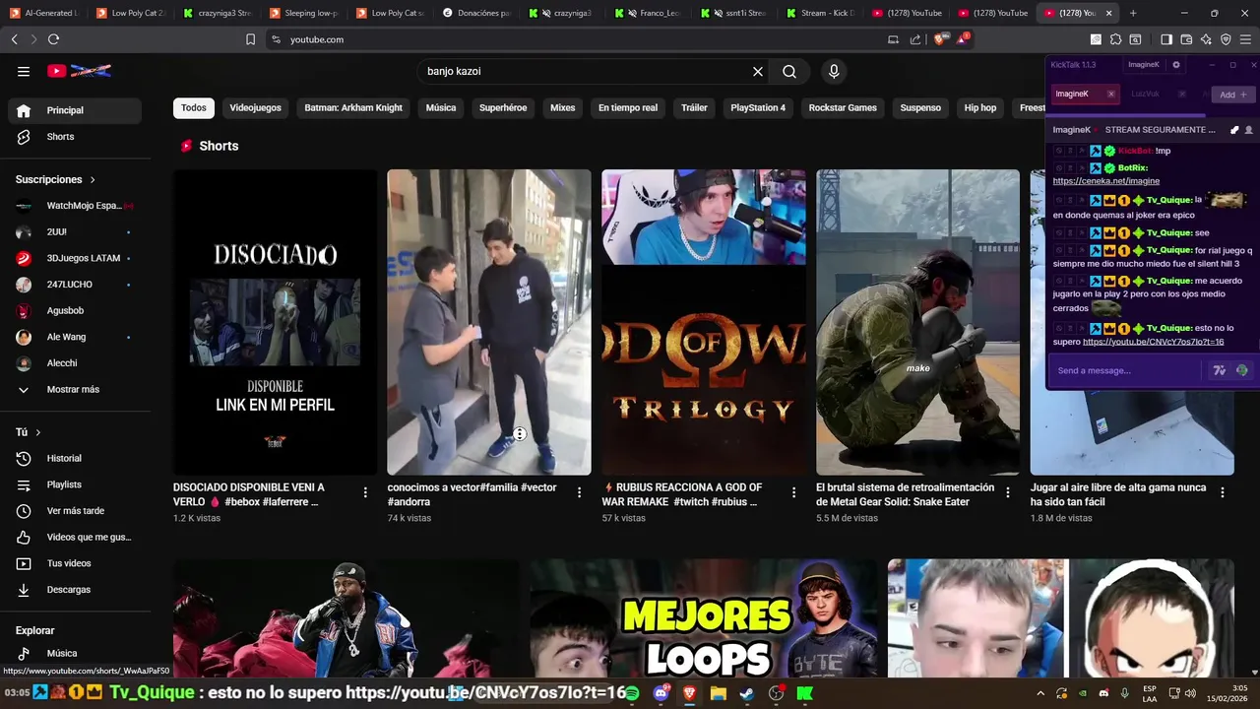This screenshot has height=709, width=1260.
Task: Open the 3DJuegos LATAM subscription
Action: (x=75, y=258)
